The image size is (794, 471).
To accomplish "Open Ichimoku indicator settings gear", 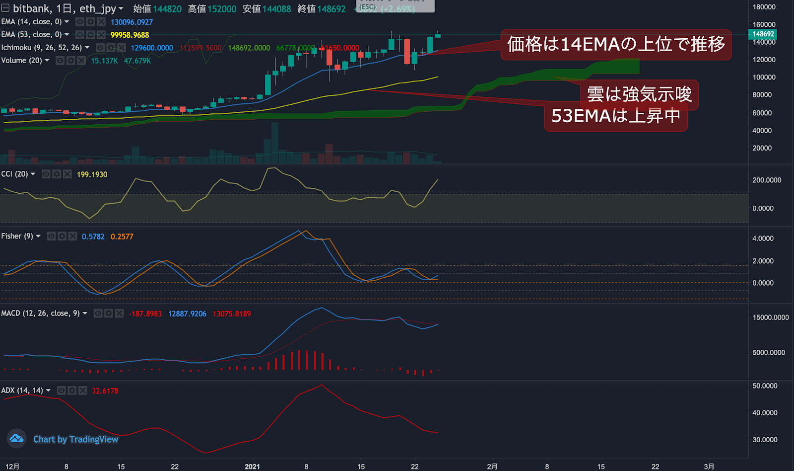I will pyautogui.click(x=111, y=48).
